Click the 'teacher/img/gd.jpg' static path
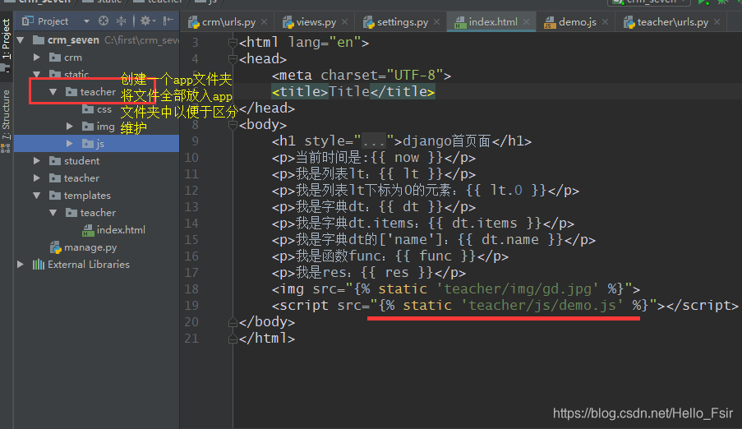The image size is (742, 429). click(518, 288)
